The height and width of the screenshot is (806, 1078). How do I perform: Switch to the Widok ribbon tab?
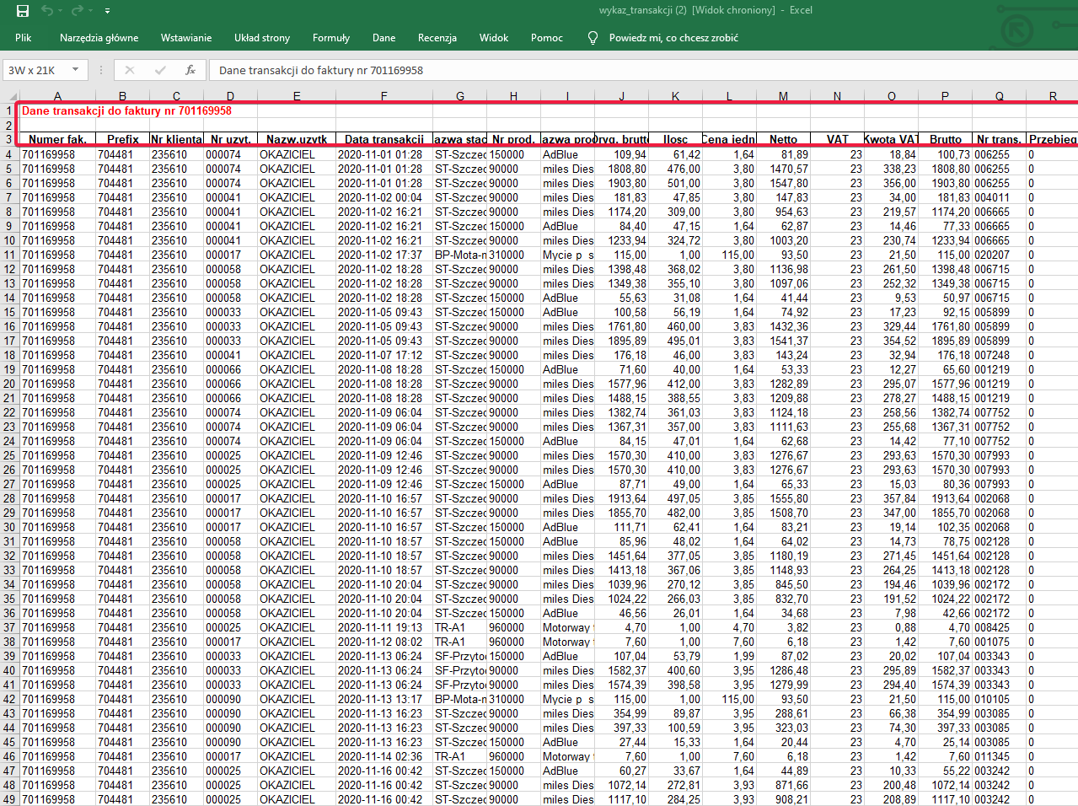(x=494, y=38)
